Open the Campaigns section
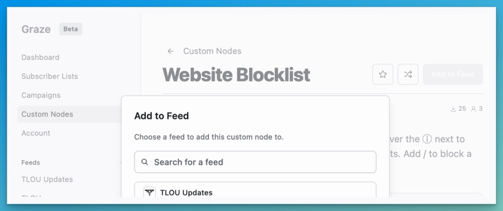 coord(41,95)
